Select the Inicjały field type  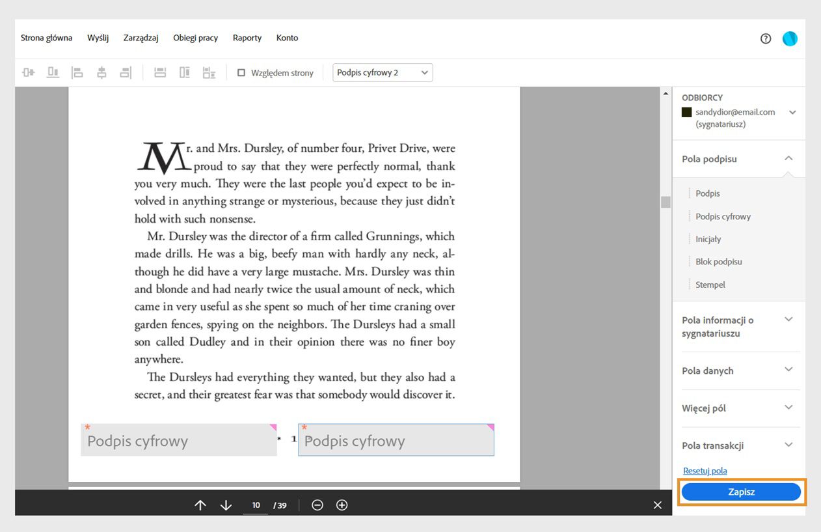[x=708, y=239]
